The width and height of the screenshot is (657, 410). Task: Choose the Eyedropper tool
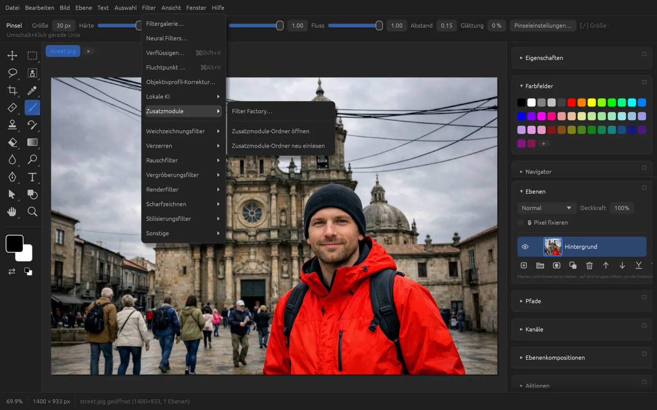pos(32,90)
